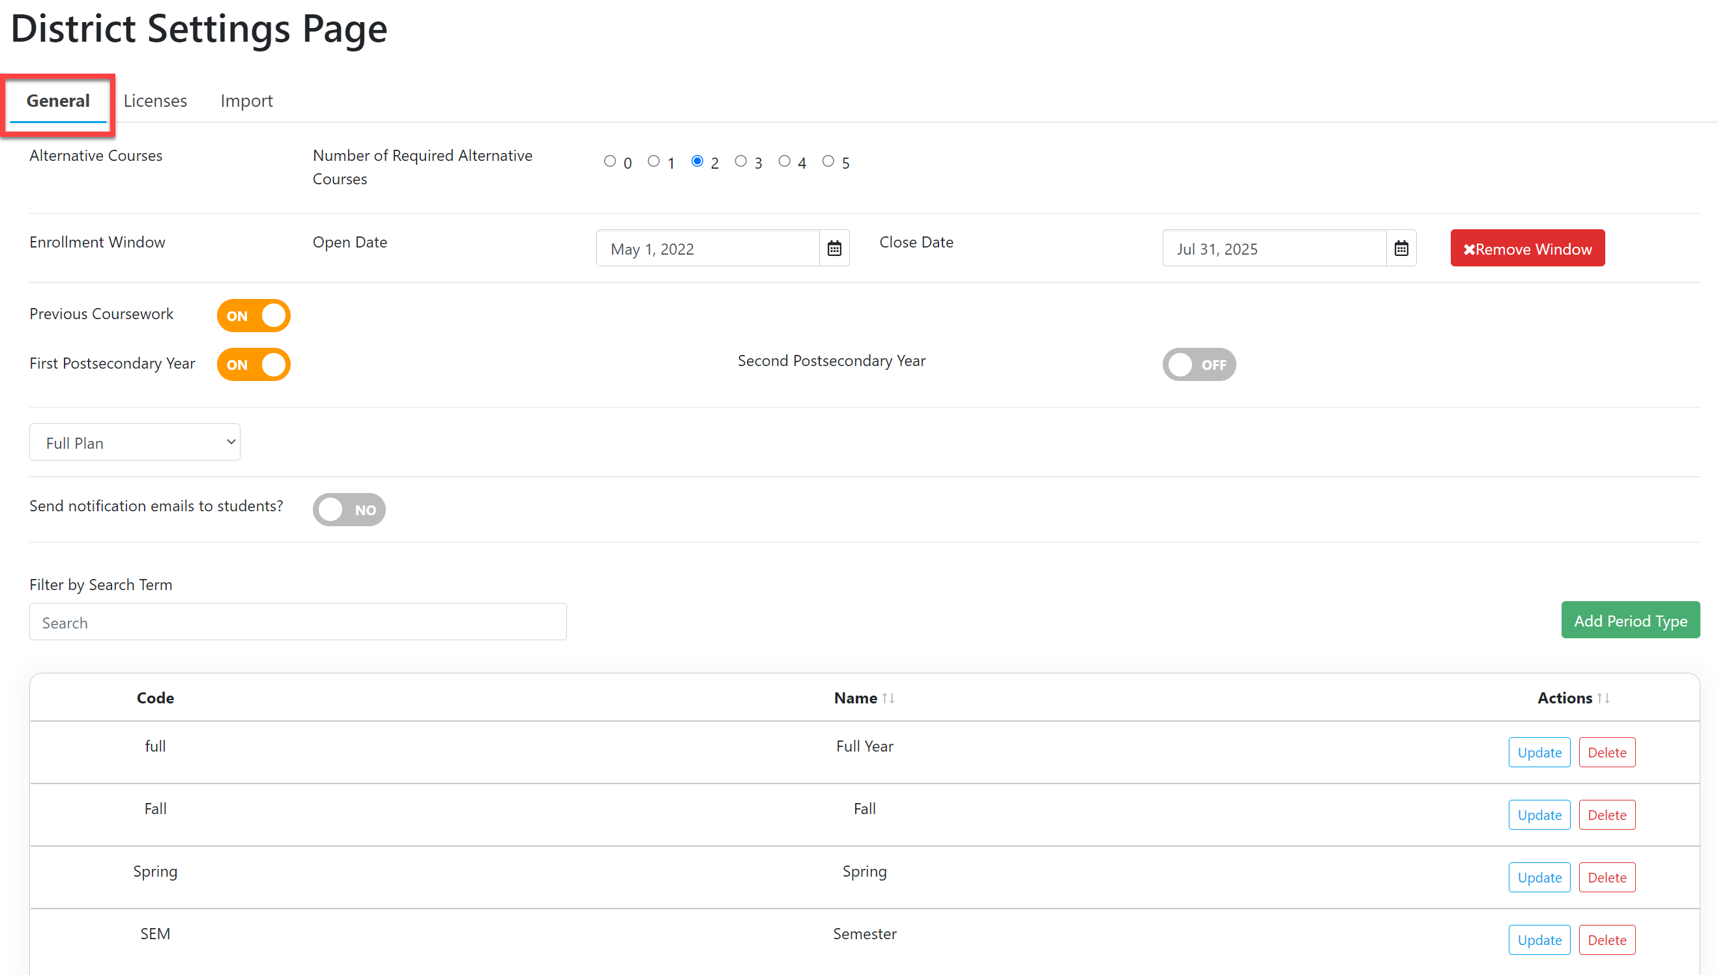
Task: Enable Second Postsecondary Year switch
Action: 1199,364
